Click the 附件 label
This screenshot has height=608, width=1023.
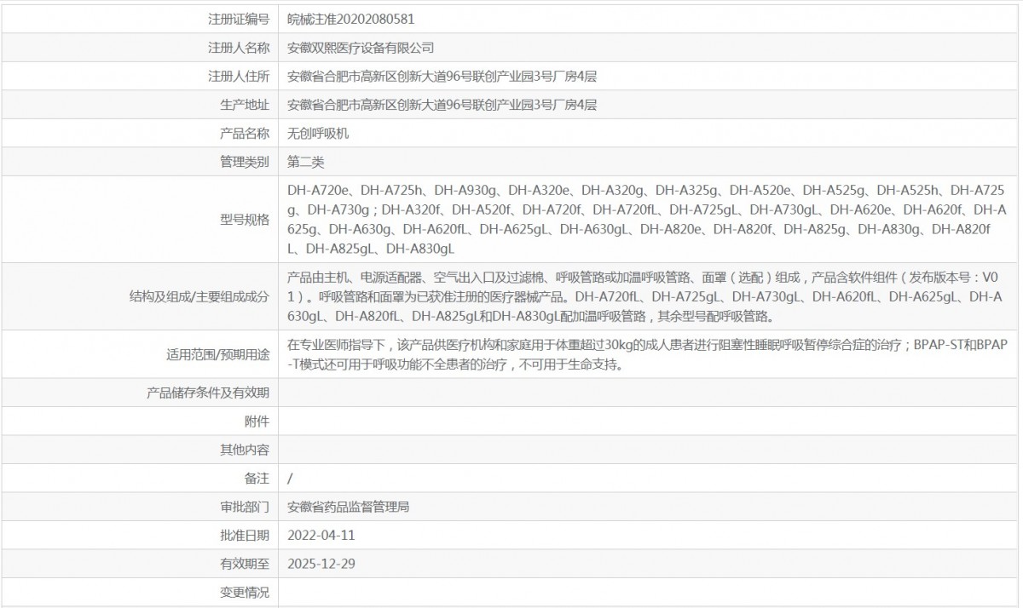pos(257,421)
